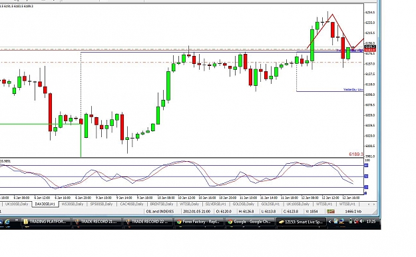Click the L: 6113.8 low price field
416x257 pixels.
pos(268,211)
